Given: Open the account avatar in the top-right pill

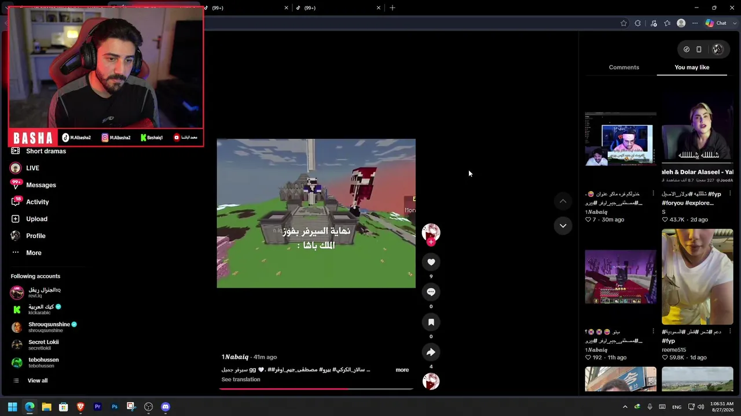Looking at the screenshot, I should pyautogui.click(x=717, y=50).
